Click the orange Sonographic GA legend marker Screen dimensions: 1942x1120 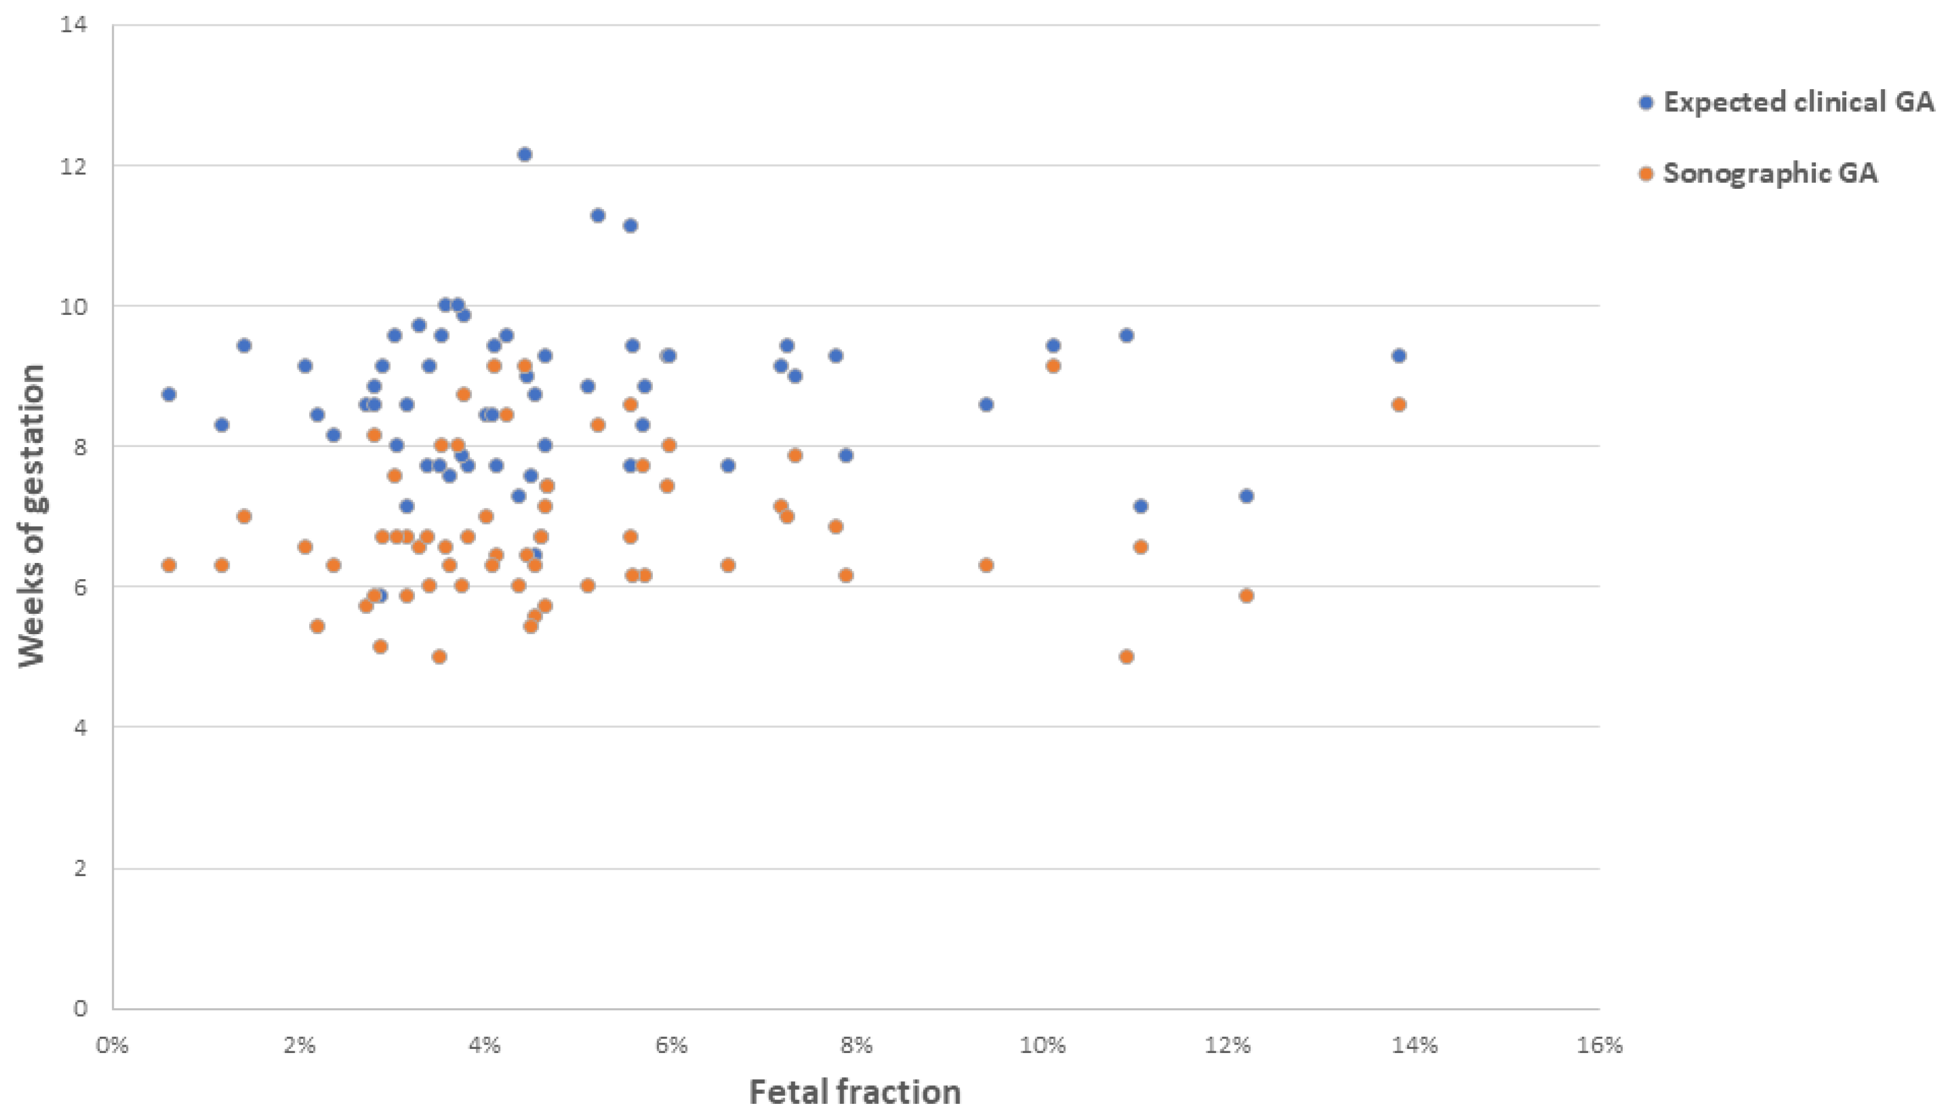click(1647, 174)
